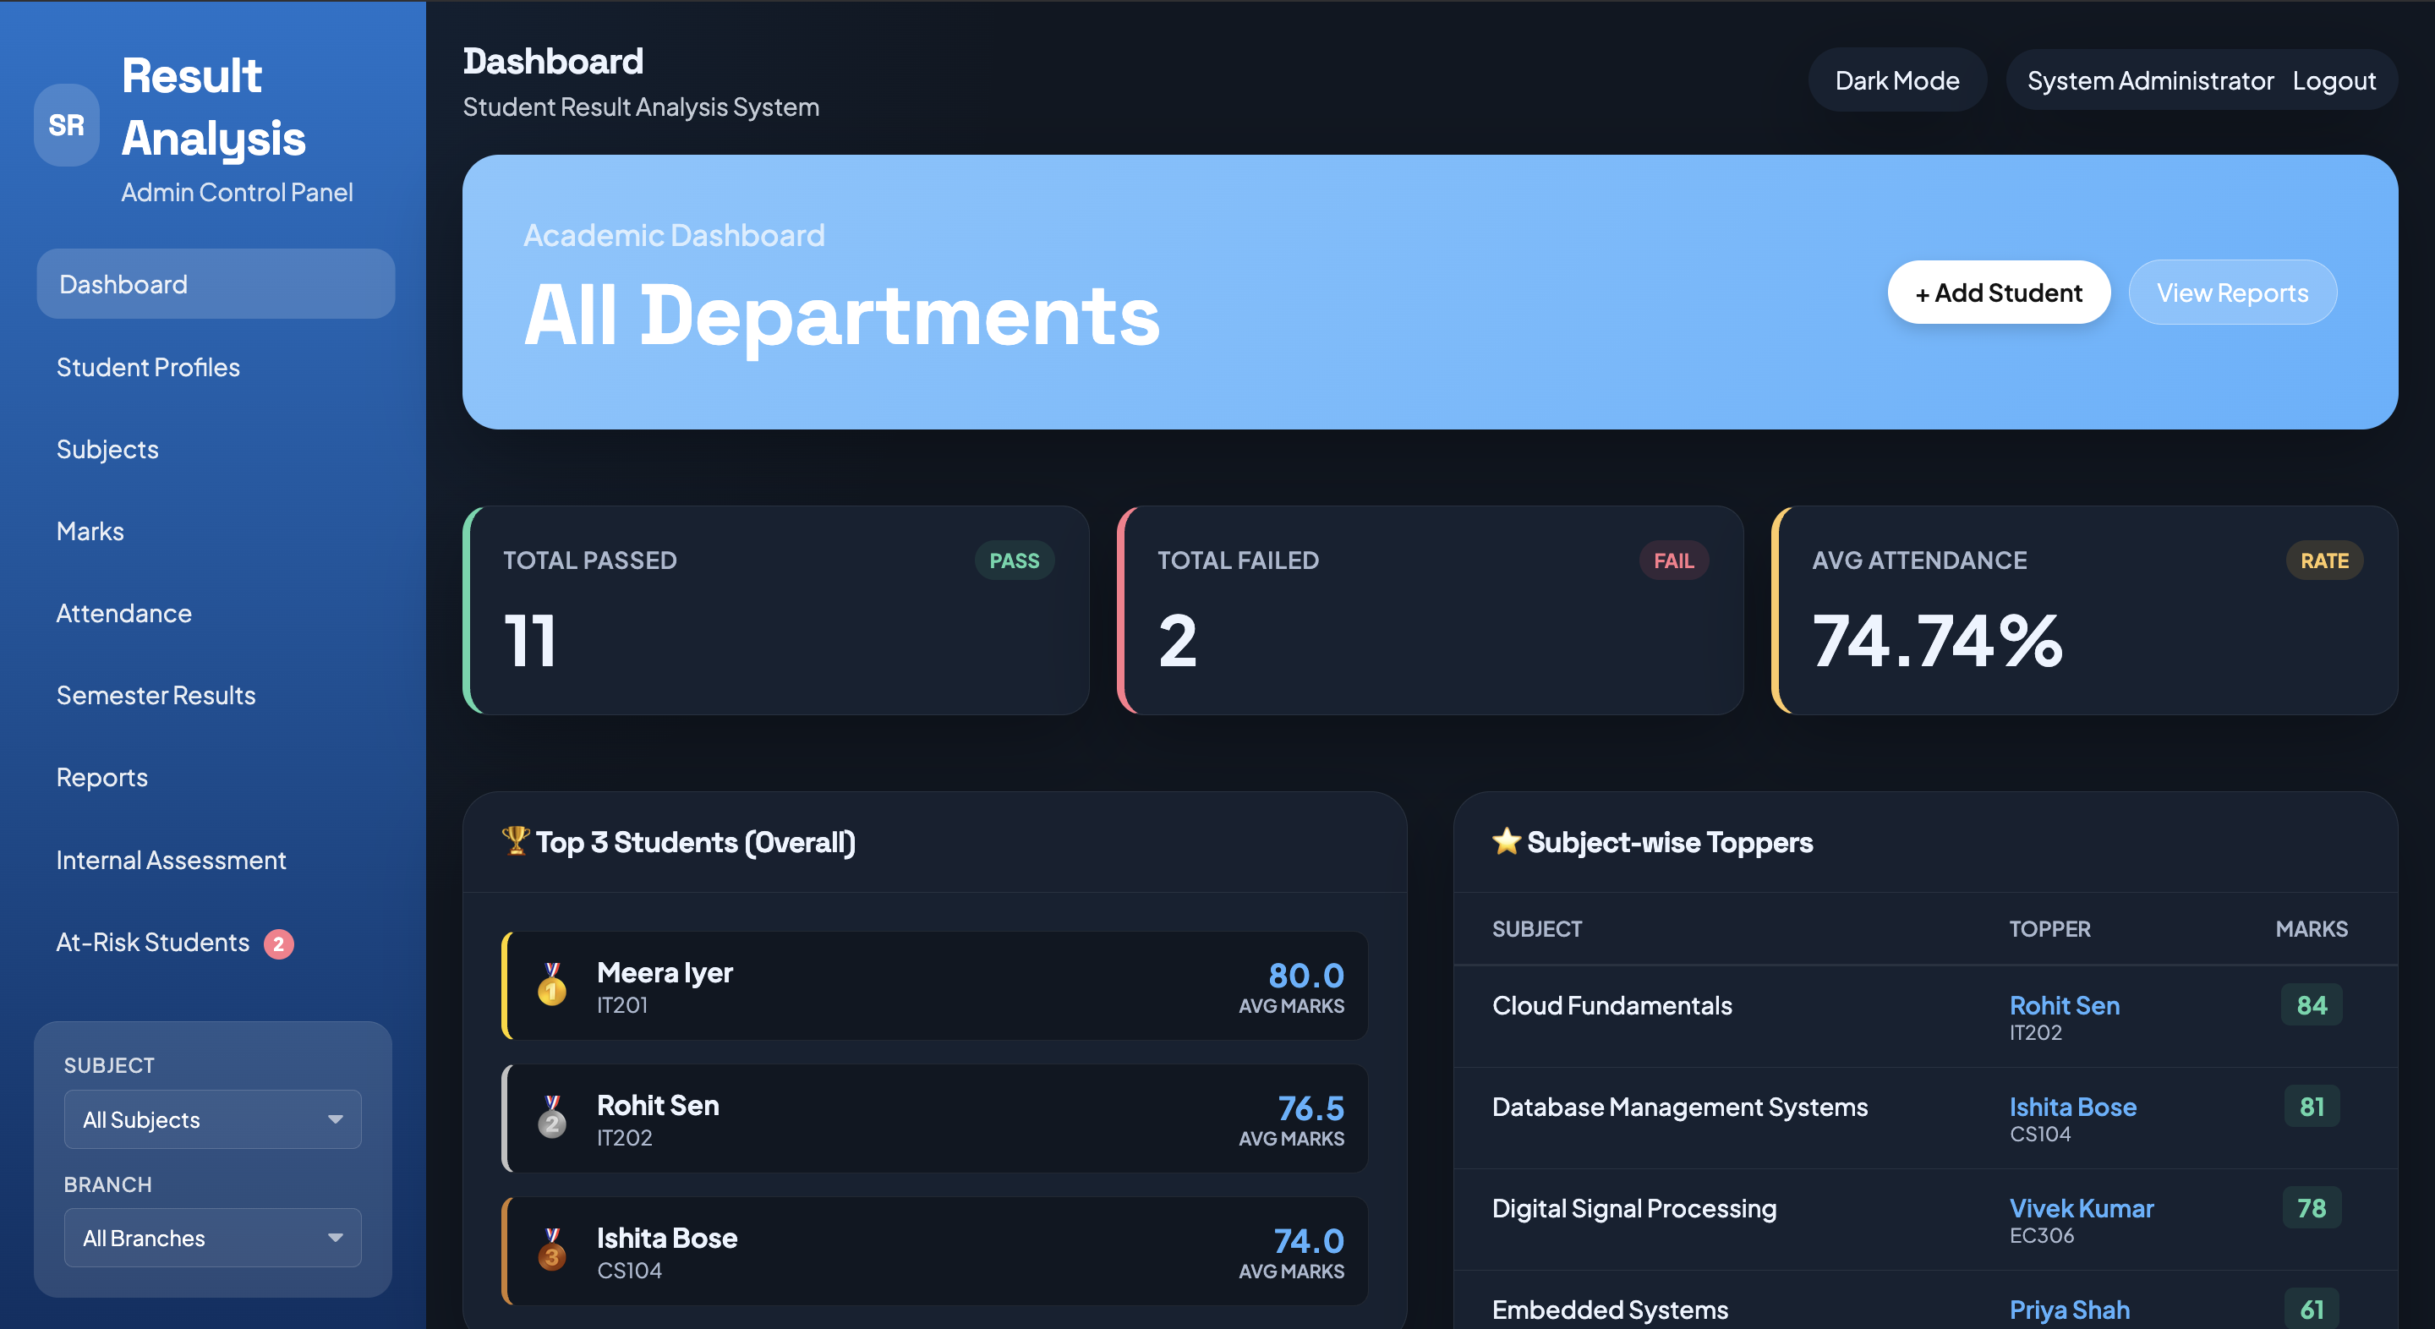Click the SR logo badge
Viewport: 2435px width, 1329px height.
pyautogui.click(x=66, y=125)
